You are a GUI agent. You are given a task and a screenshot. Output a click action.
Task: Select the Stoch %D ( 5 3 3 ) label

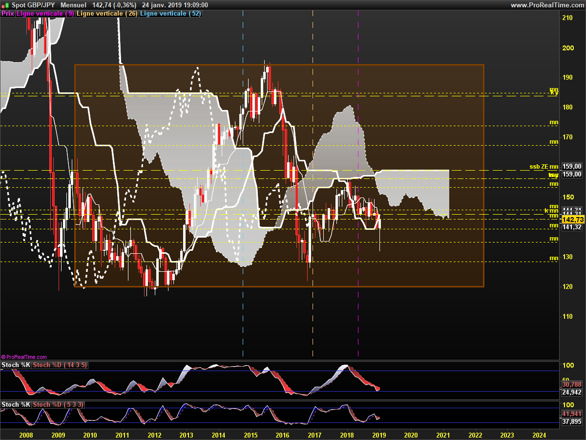(59, 404)
